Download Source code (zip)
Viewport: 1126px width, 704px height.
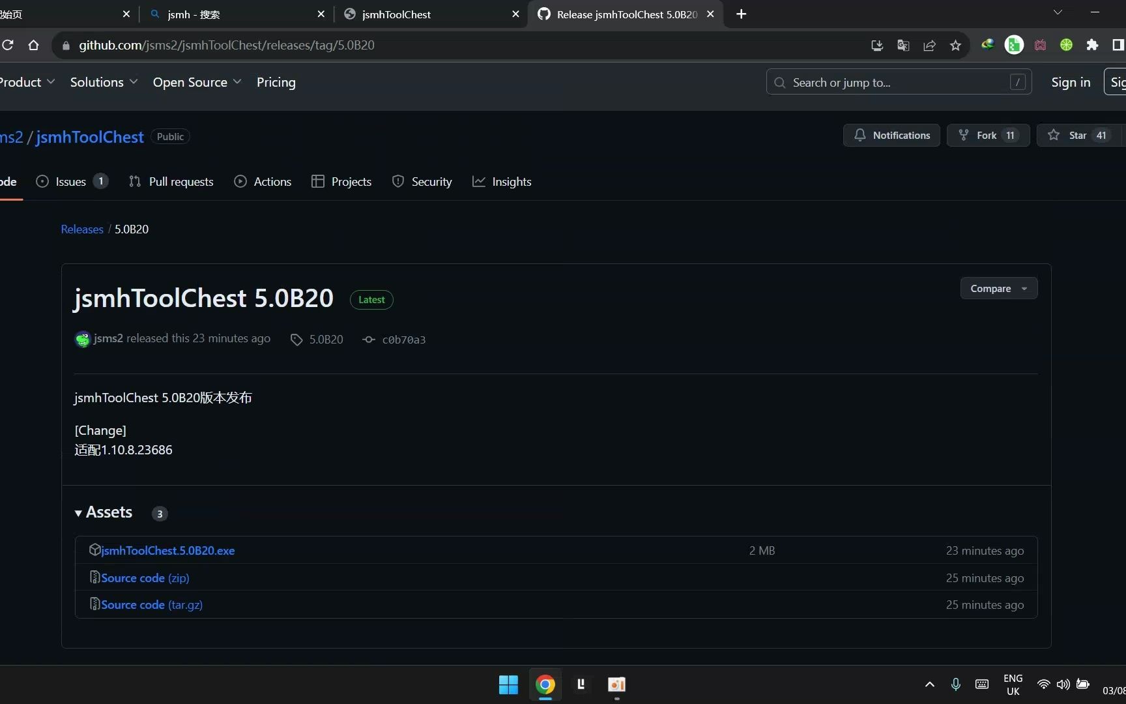145,578
